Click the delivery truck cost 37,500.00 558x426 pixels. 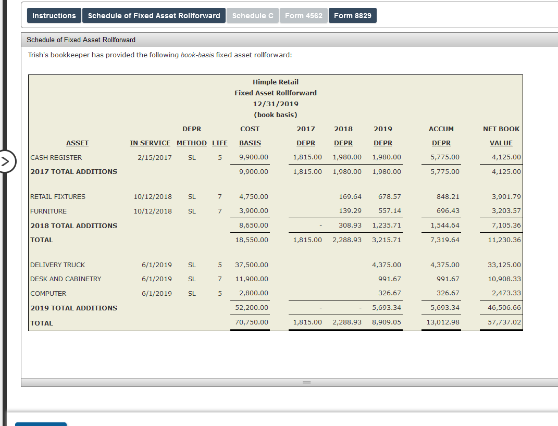(x=252, y=265)
